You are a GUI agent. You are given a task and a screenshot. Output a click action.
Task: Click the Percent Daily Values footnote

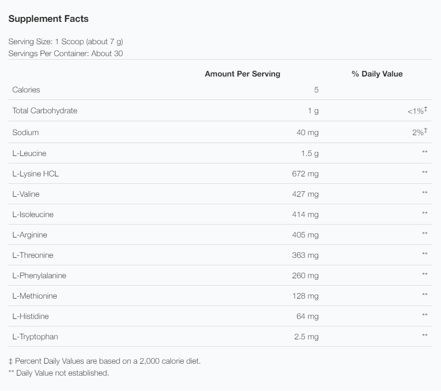pyautogui.click(x=105, y=361)
